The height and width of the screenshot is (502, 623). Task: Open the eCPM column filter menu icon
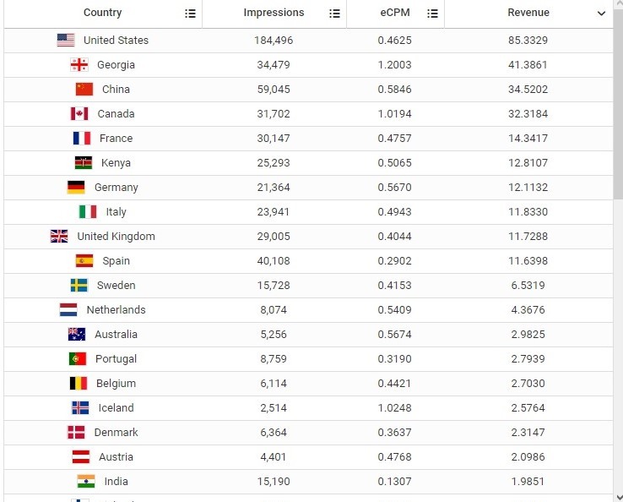(433, 14)
